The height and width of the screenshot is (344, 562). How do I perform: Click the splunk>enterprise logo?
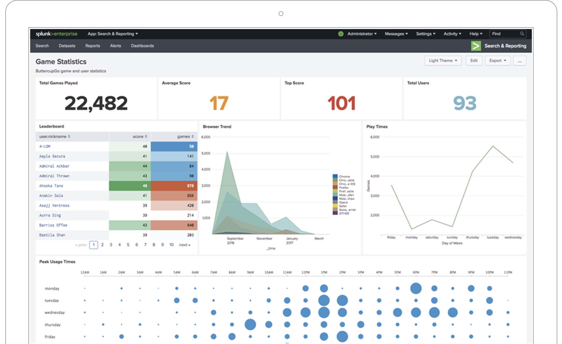(x=56, y=34)
